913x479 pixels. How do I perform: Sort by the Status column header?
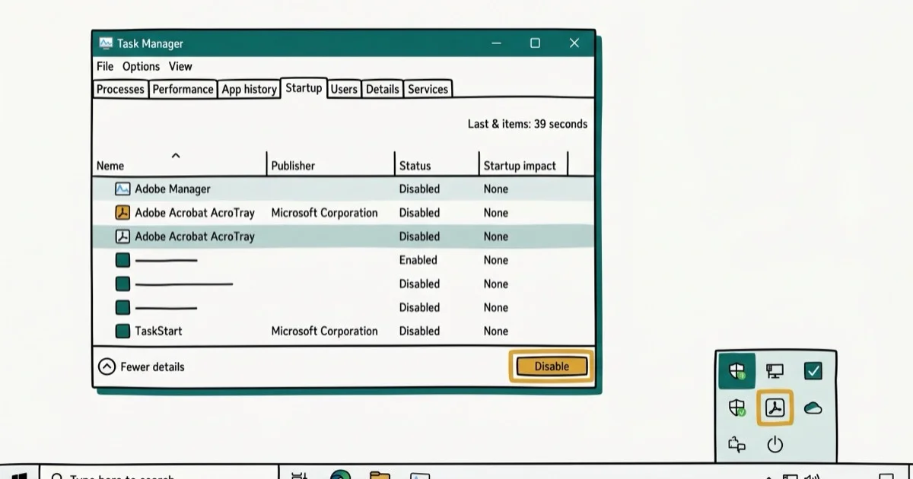pyautogui.click(x=415, y=166)
